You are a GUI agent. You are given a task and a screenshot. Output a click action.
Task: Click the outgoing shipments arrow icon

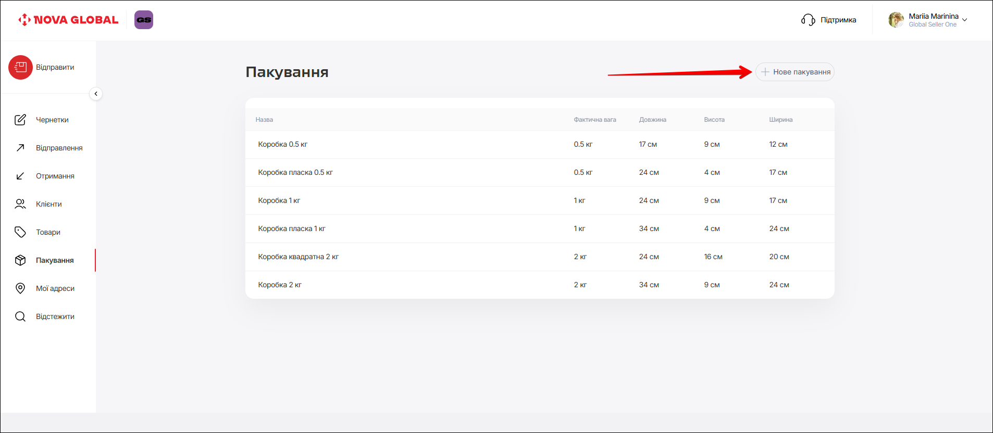[x=20, y=148]
